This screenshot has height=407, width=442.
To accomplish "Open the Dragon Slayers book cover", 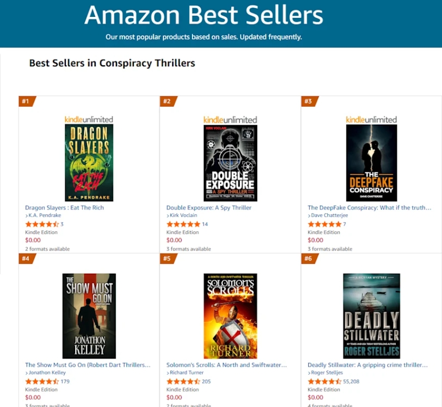I will click(x=89, y=163).
